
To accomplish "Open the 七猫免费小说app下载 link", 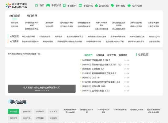I will click(115, 42).
